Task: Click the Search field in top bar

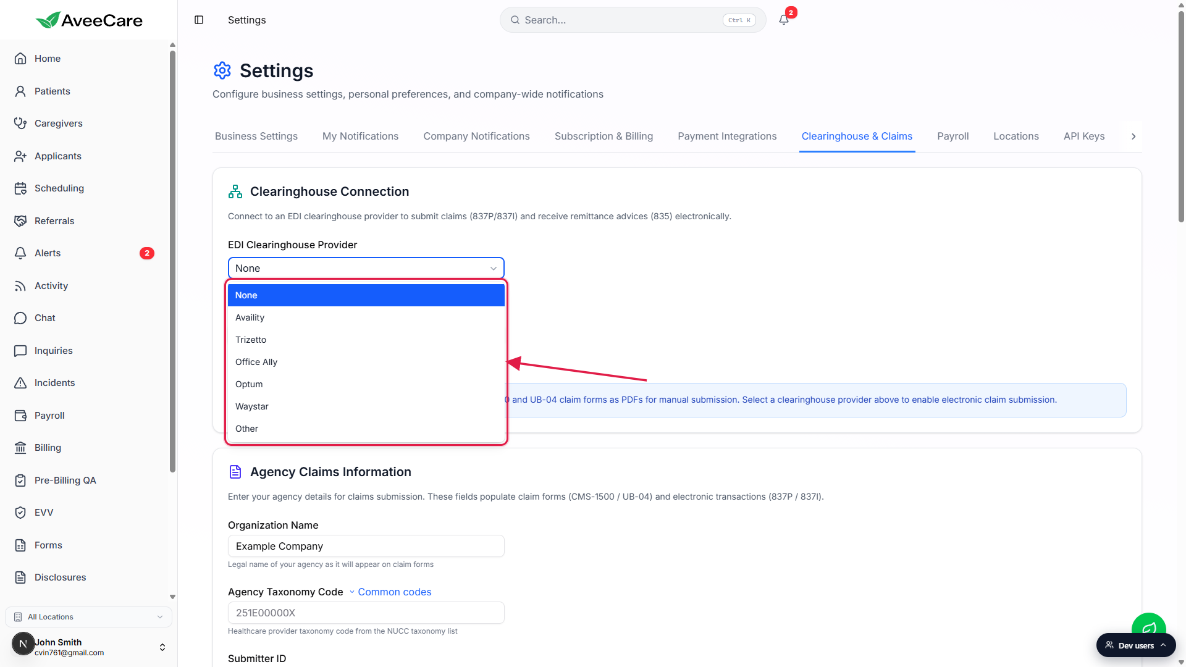Action: click(x=633, y=20)
